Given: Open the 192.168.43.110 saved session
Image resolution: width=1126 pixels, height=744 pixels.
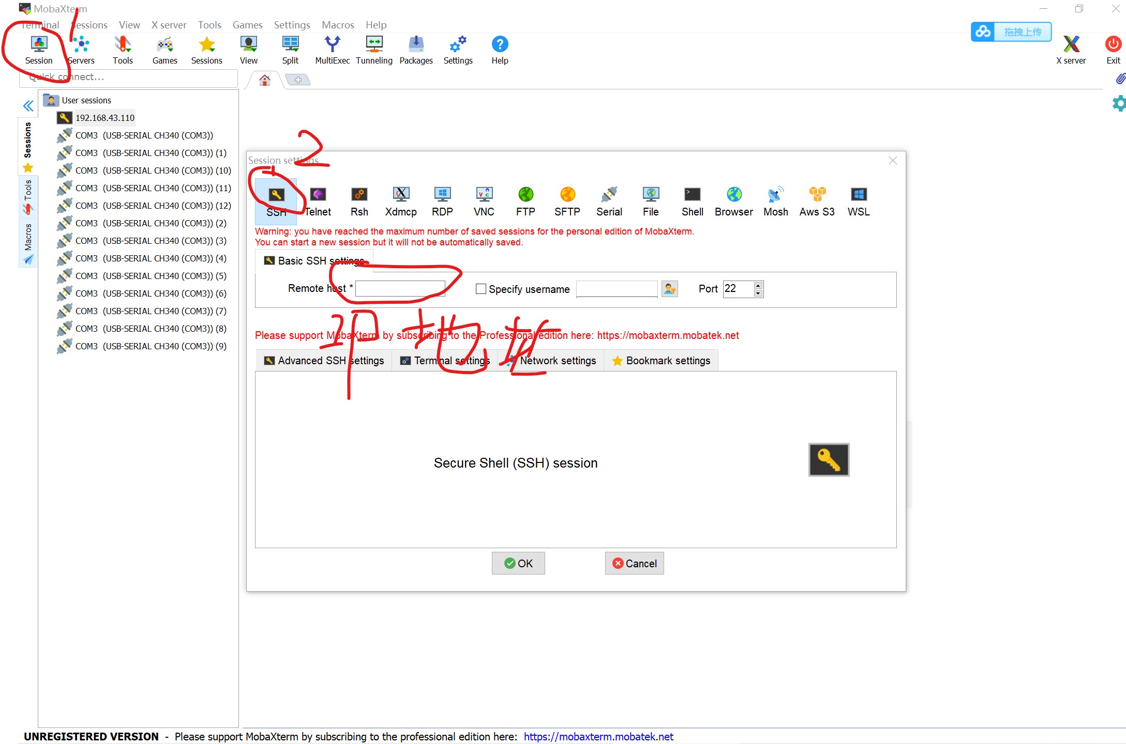Looking at the screenshot, I should 105,118.
